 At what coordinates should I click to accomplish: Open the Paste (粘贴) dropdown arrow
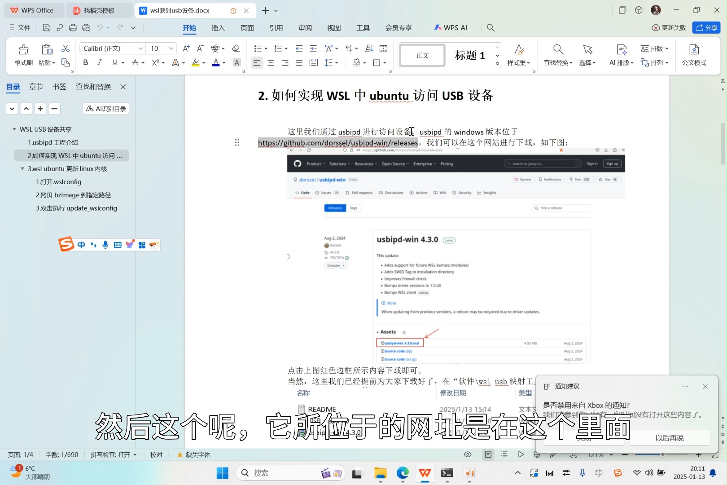[53, 63]
